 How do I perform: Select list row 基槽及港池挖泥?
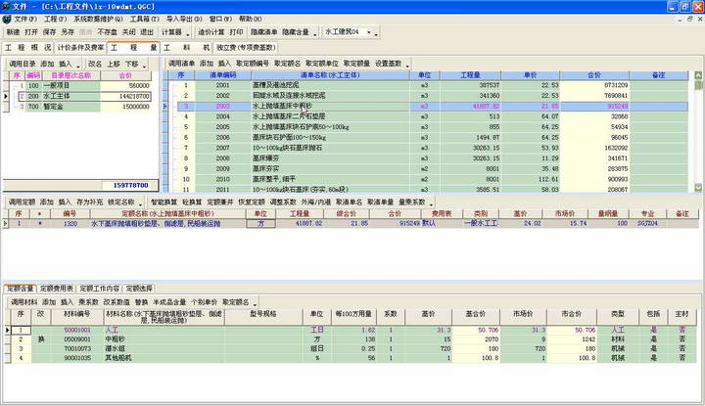pyautogui.click(x=432, y=85)
